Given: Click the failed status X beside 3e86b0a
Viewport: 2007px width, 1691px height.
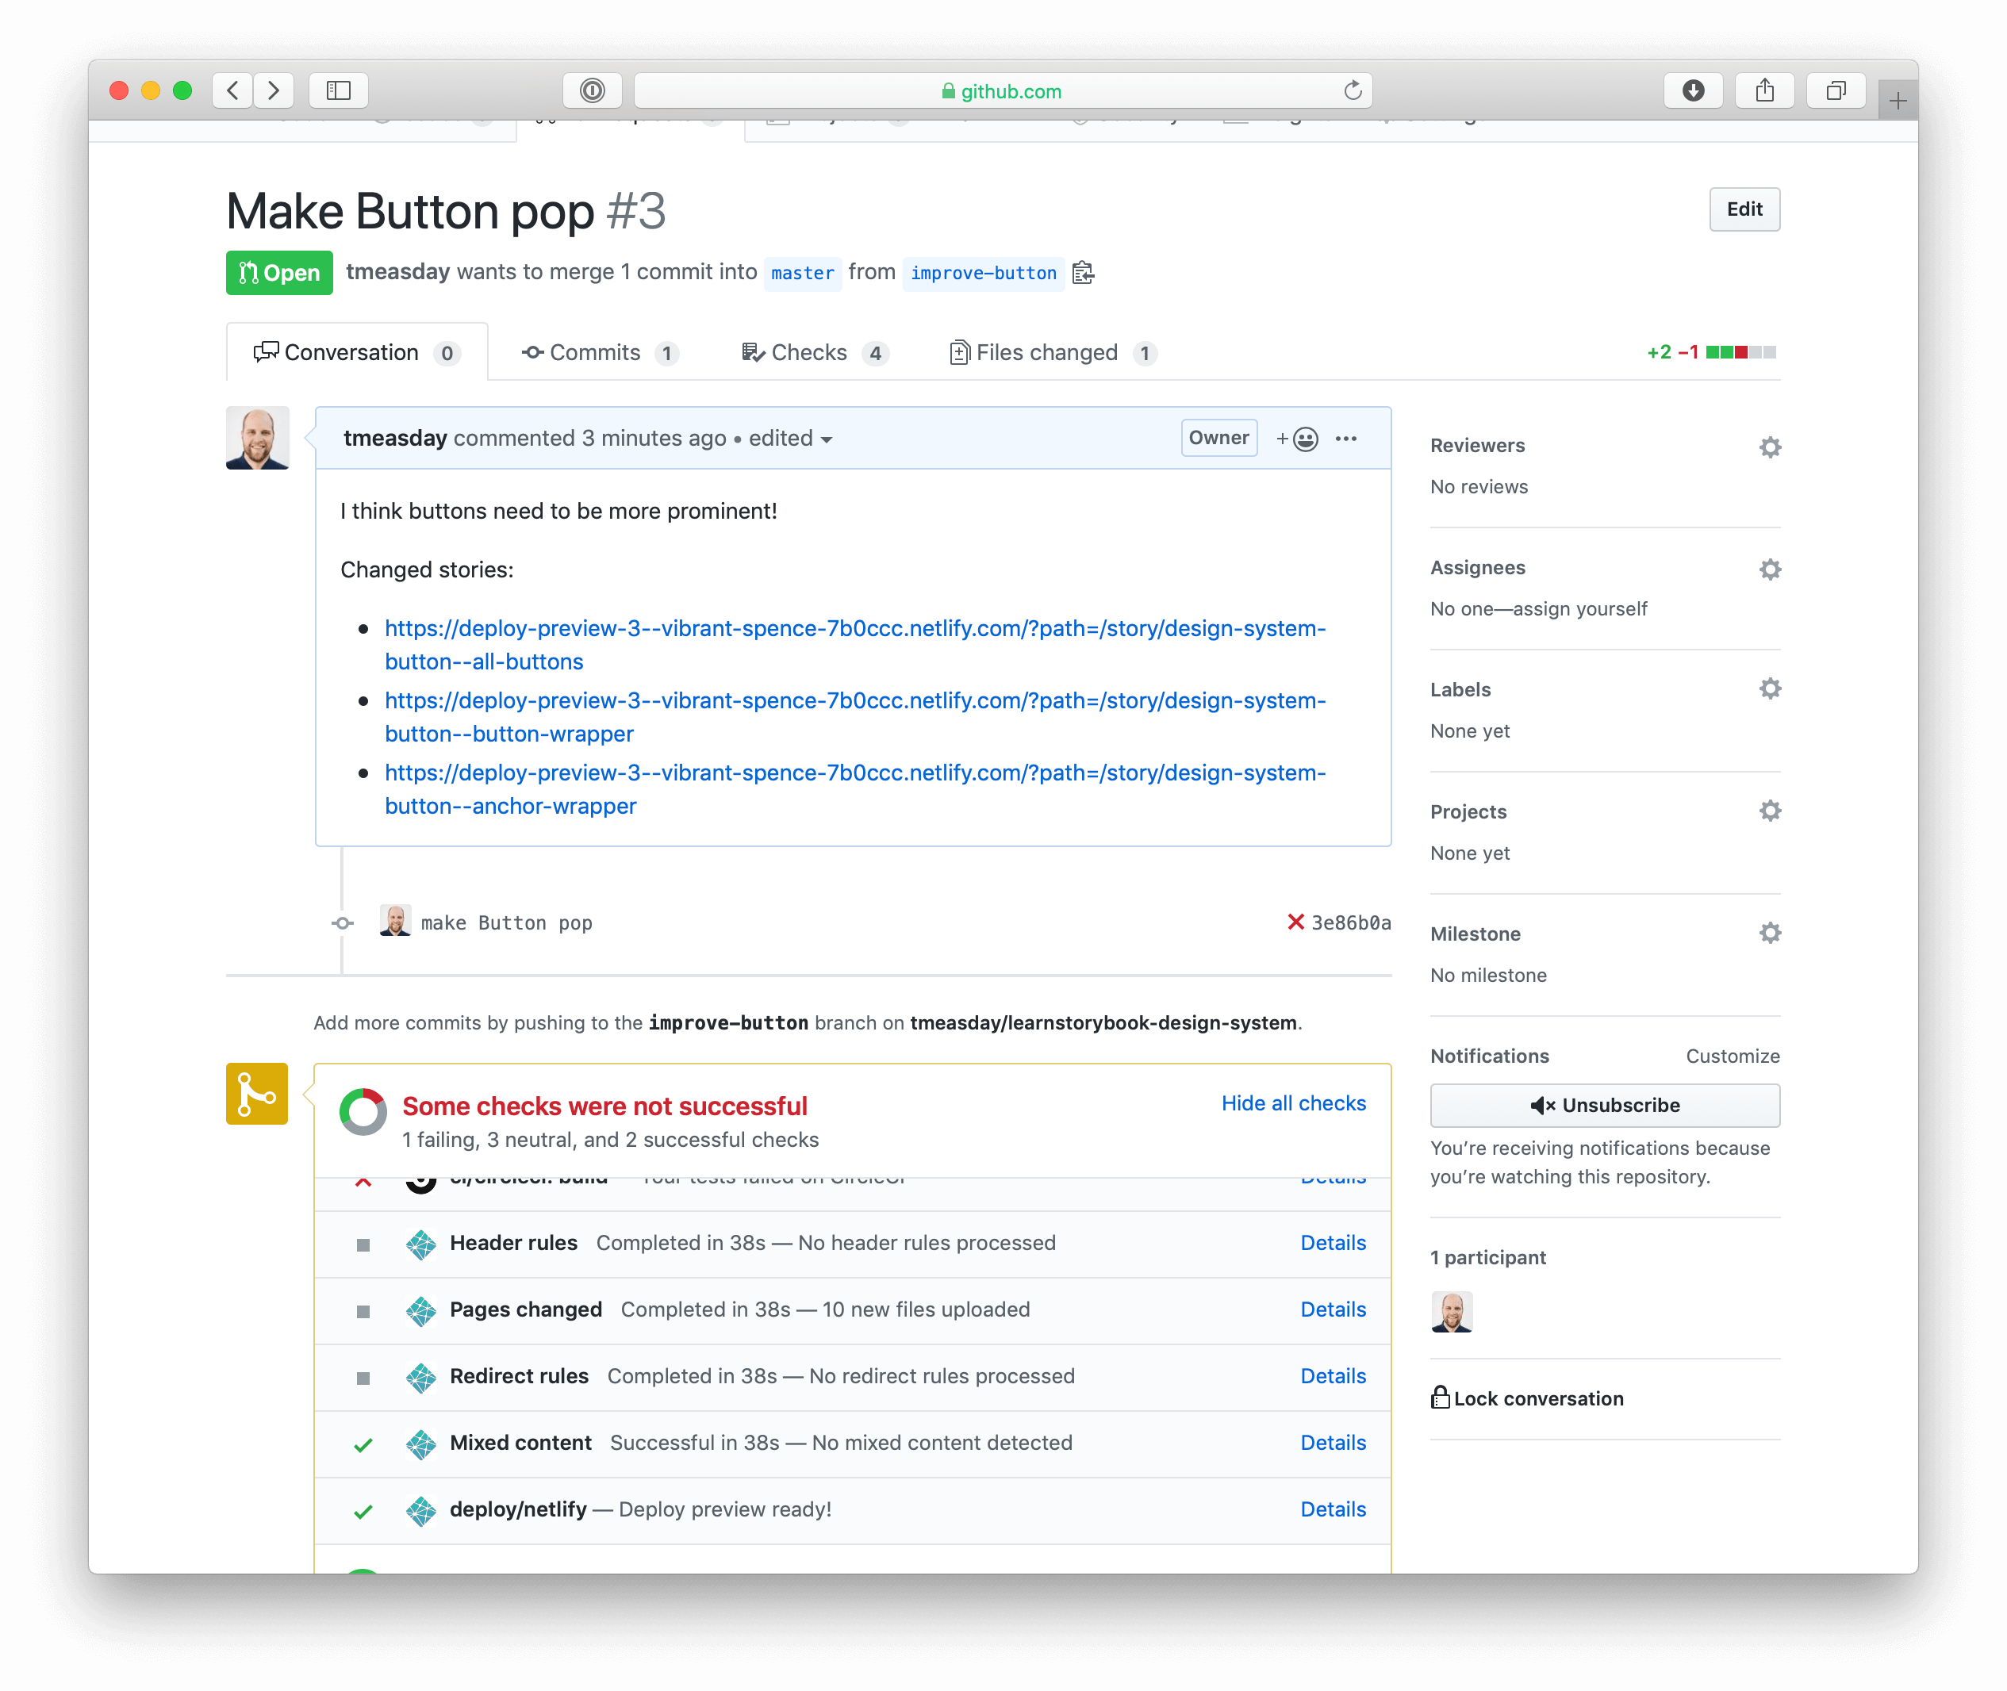Looking at the screenshot, I should tap(1295, 922).
